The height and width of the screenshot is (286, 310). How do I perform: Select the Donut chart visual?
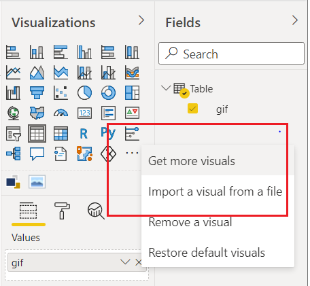pyautogui.click(x=108, y=92)
